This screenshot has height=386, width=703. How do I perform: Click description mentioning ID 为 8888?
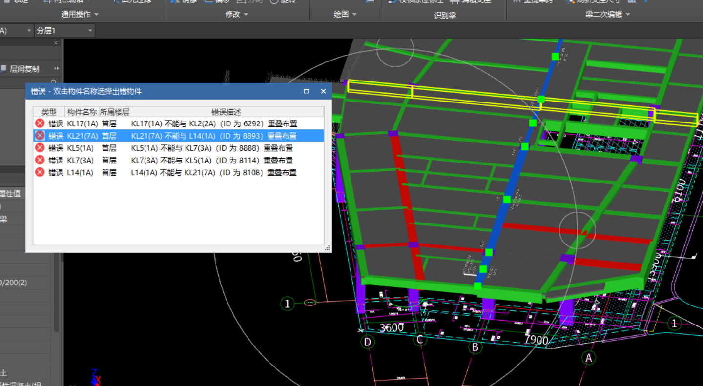tap(212, 148)
